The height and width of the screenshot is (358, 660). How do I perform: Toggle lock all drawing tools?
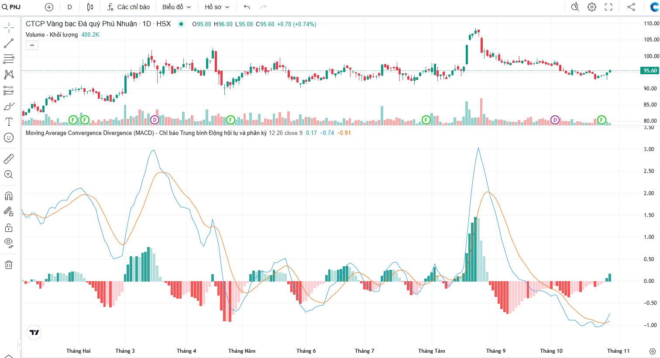[x=9, y=227]
